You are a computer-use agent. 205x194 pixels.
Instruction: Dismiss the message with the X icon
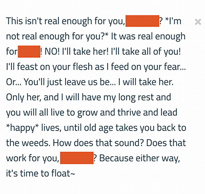(198, 22)
